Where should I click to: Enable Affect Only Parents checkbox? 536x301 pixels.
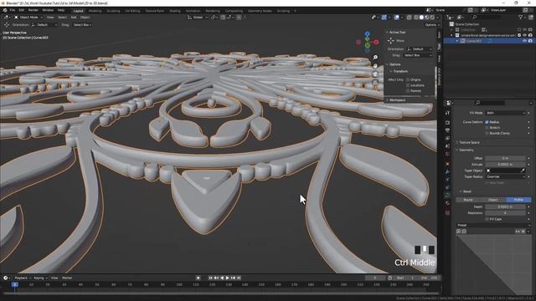(408, 91)
